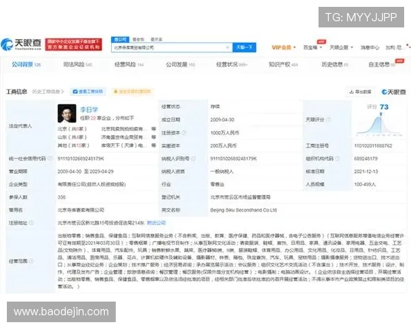
Task: Open the 北京我卖我拍拍卖 company link
Action: pyautogui.click(x=125, y=129)
